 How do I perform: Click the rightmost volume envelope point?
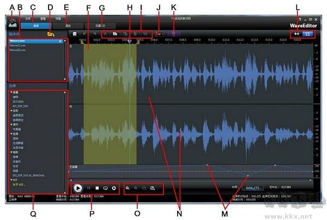point(275,165)
